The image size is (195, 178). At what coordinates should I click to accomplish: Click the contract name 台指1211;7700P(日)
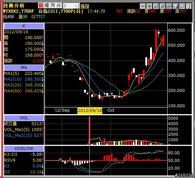pyautogui.click(x=61, y=11)
